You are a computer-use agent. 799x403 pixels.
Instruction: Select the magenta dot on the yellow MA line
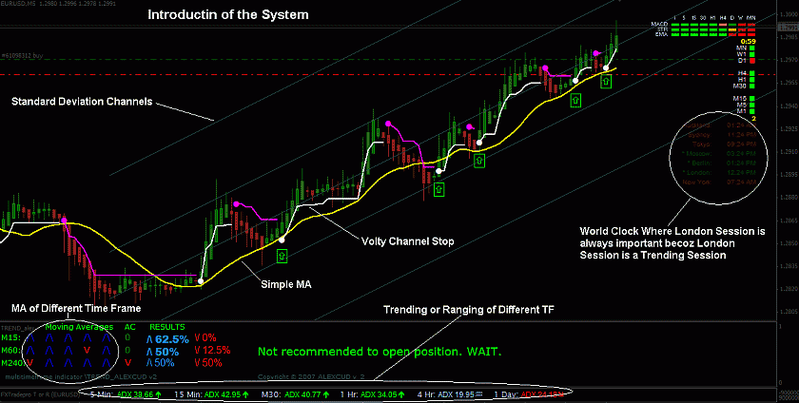pyautogui.click(x=65, y=221)
